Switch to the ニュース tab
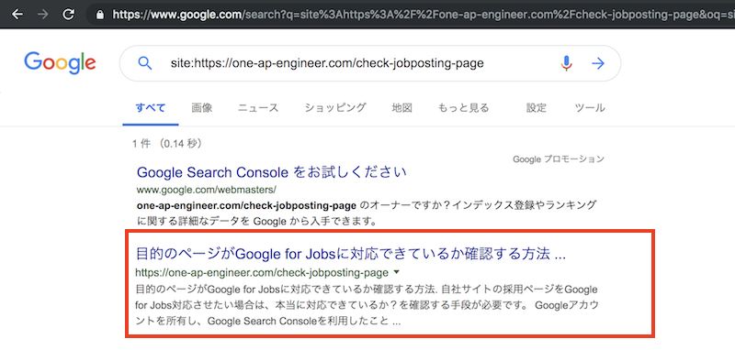Viewport: 735px width, 350px height. (x=258, y=108)
